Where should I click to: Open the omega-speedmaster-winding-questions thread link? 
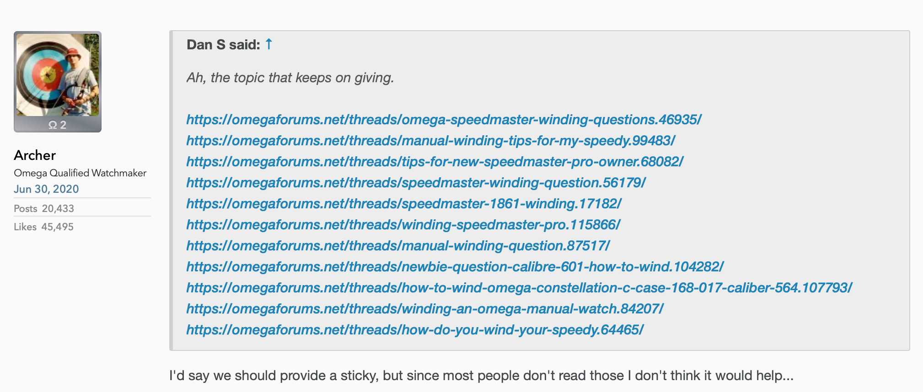(444, 120)
